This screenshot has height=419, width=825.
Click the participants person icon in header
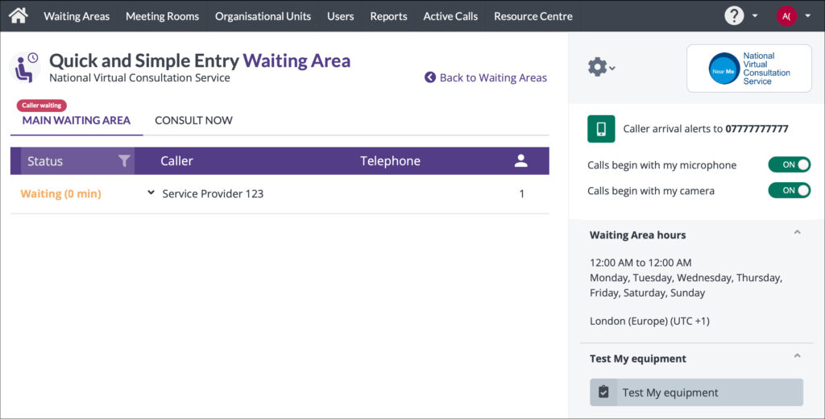520,161
